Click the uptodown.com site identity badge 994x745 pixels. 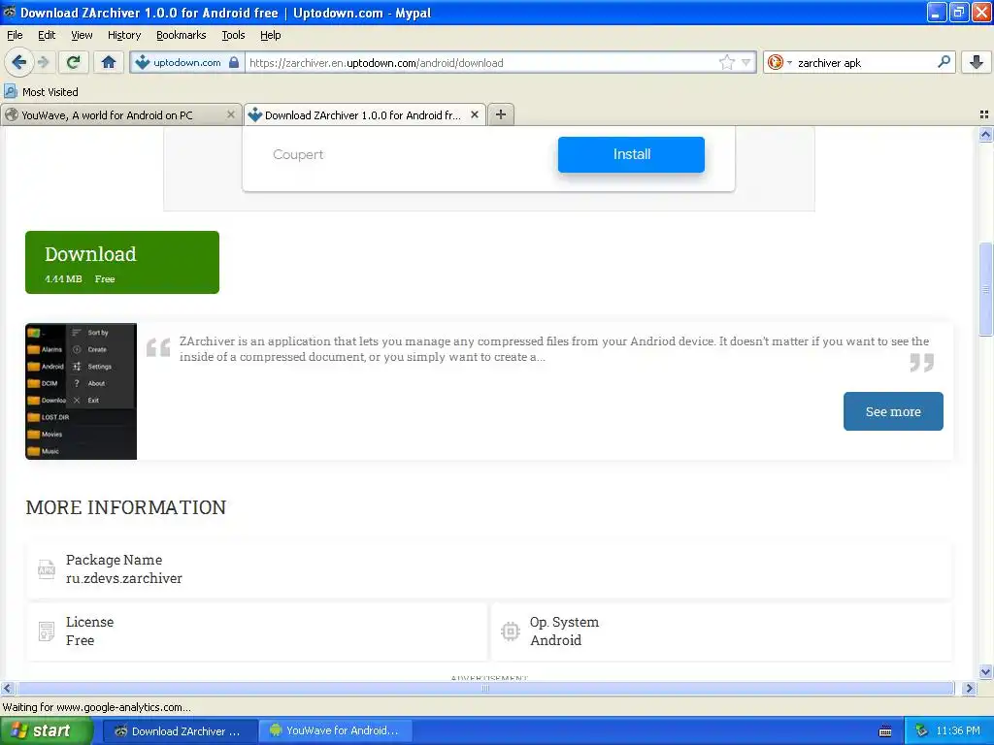(187, 62)
